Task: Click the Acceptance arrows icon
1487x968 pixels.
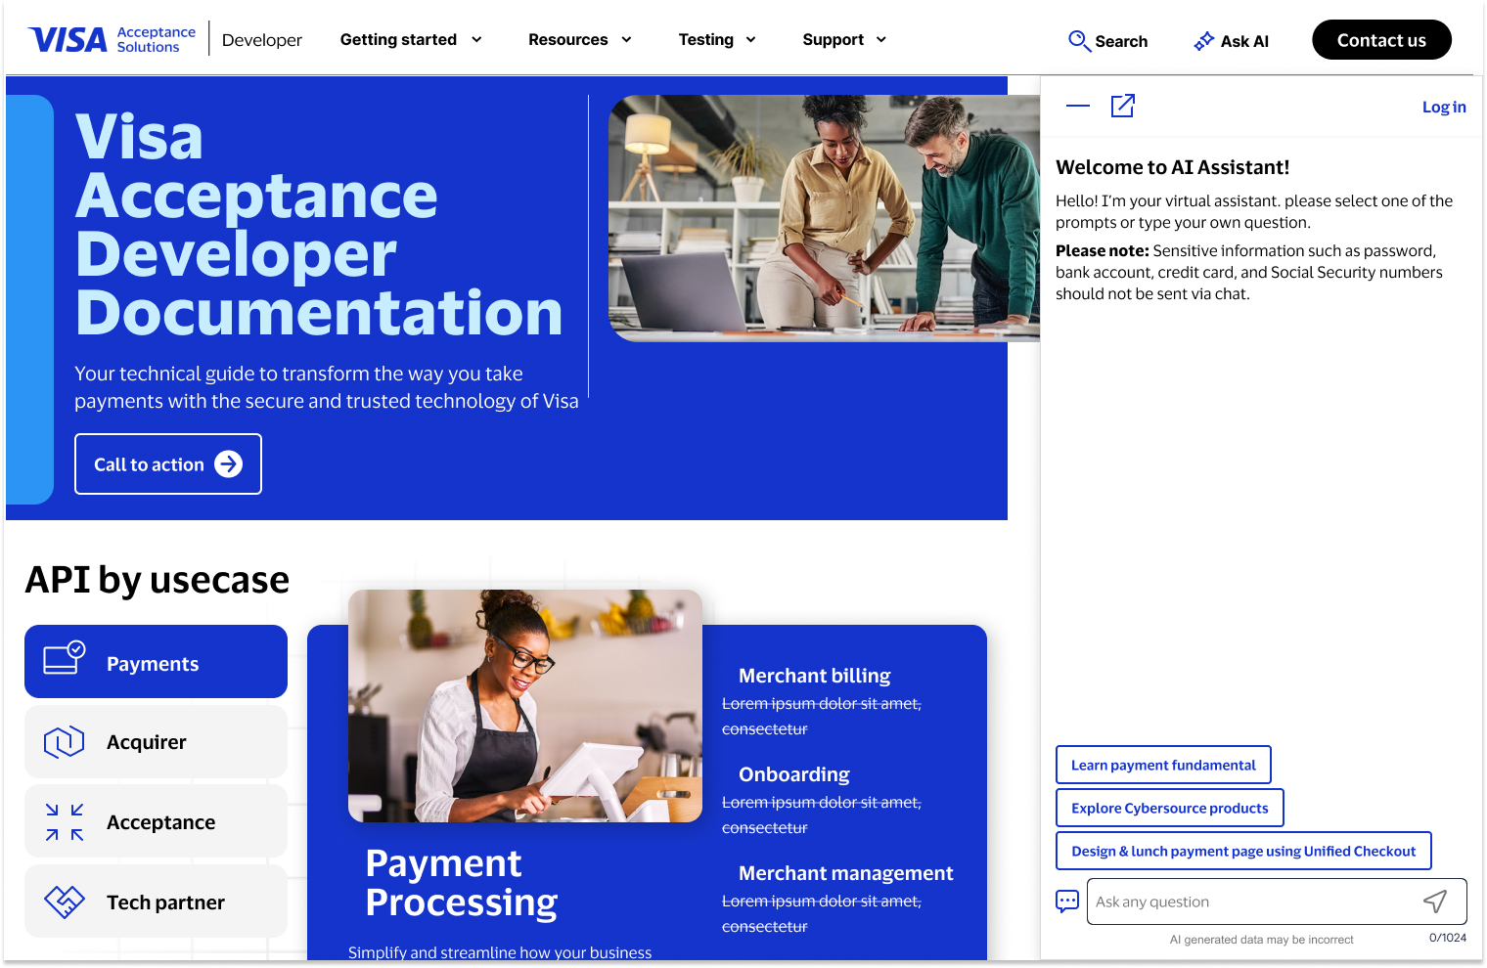Action: tap(65, 822)
